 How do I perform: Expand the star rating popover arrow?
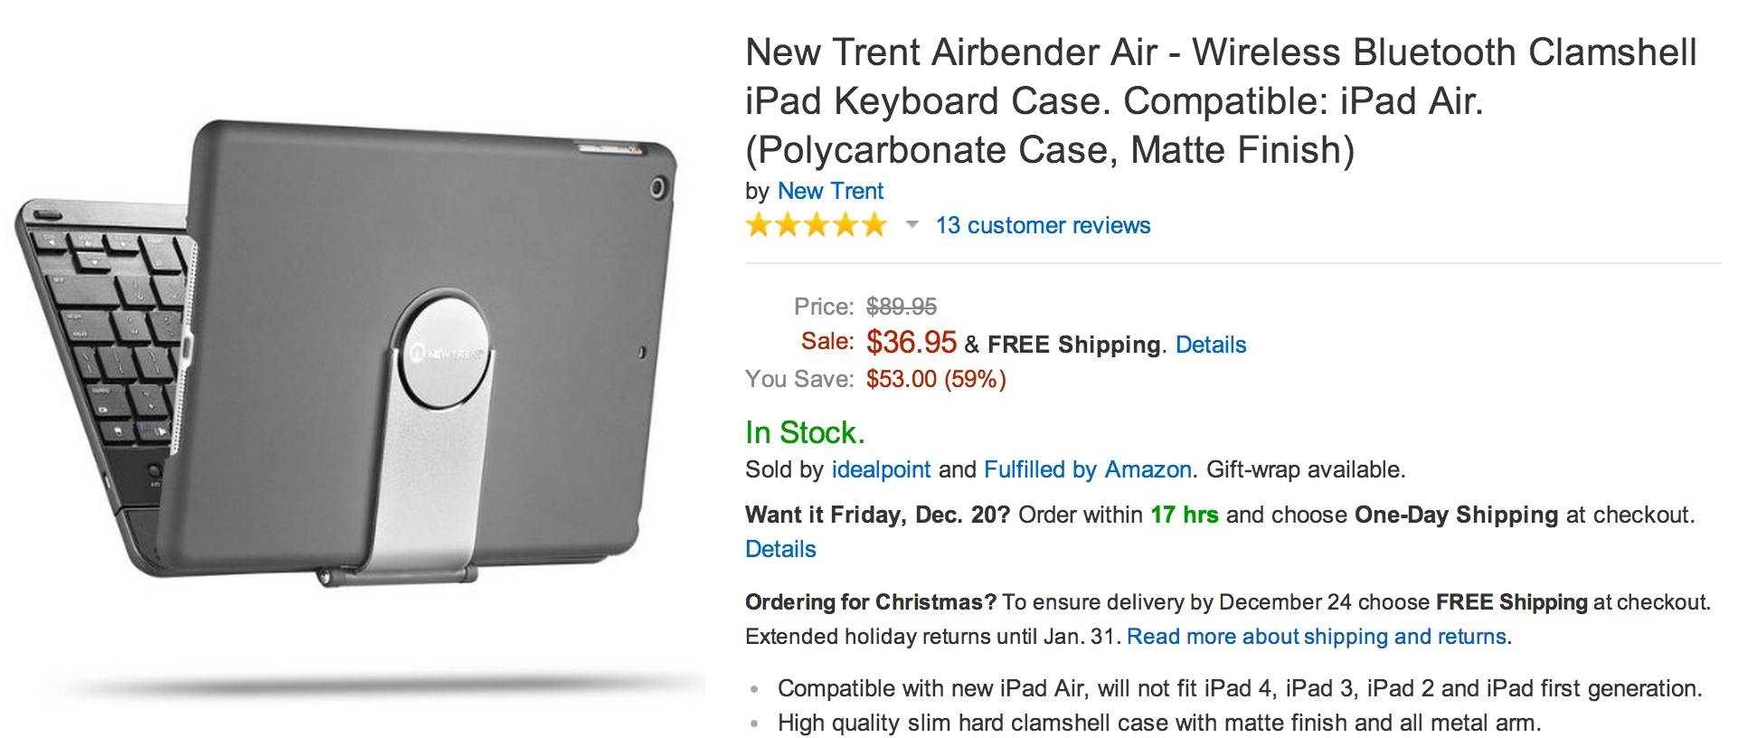(x=910, y=226)
